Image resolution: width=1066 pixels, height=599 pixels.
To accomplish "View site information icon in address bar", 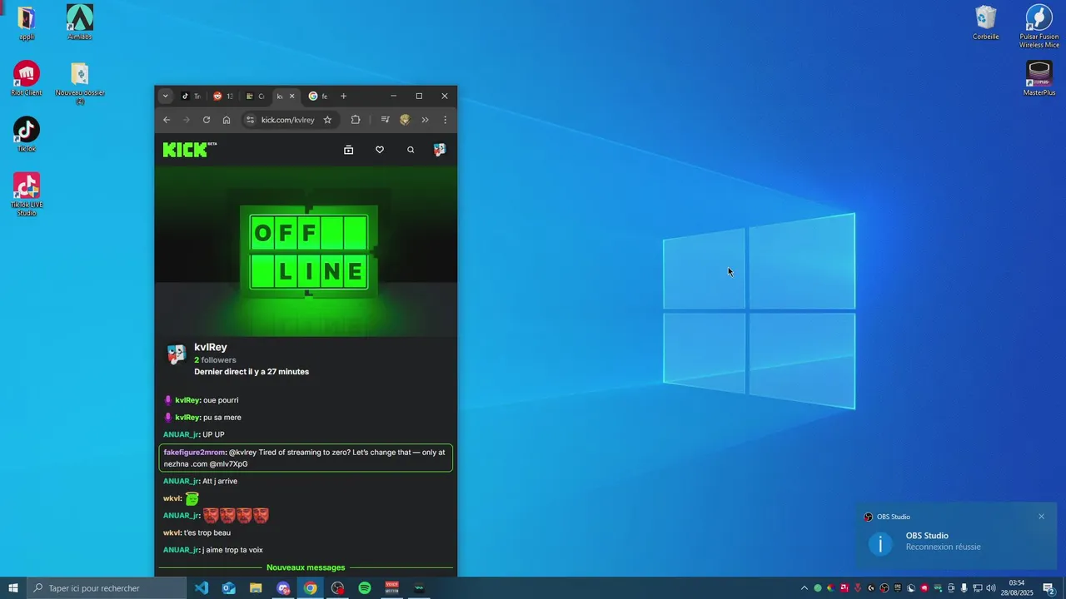I will coord(250,120).
